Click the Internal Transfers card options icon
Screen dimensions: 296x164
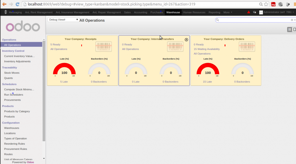pyautogui.click(x=186, y=40)
